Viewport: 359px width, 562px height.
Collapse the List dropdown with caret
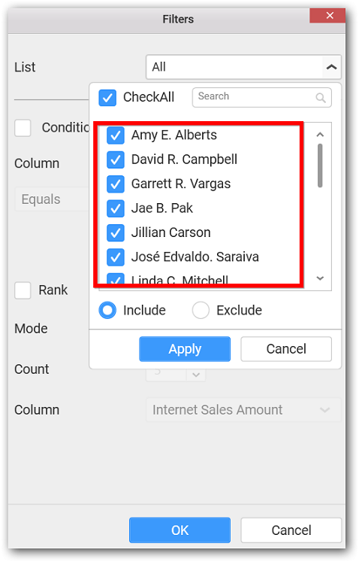(331, 67)
